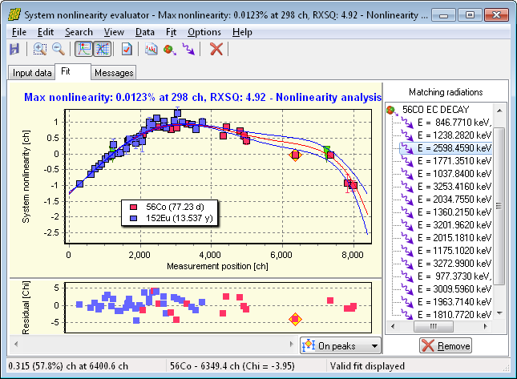Viewport: 517px width, 379px height.
Task: Click the red X delete toolbar icon
Action: [216, 50]
